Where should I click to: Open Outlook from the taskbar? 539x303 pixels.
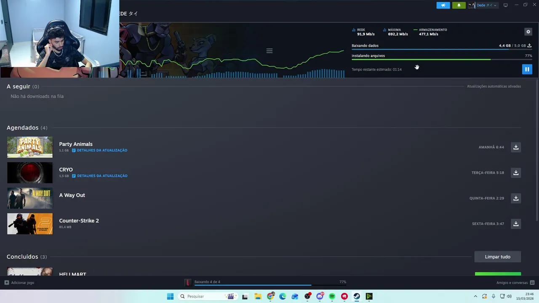pyautogui.click(x=295, y=296)
